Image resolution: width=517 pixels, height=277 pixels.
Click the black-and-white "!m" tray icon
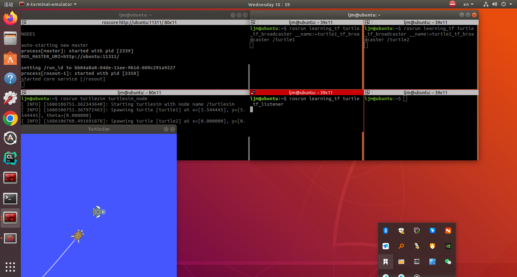417,262
